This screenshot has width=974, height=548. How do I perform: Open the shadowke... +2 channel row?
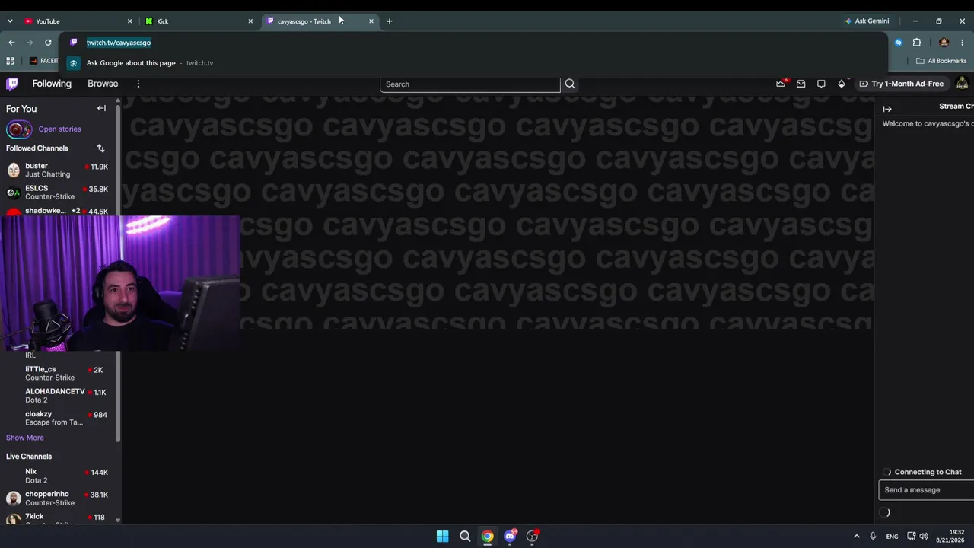coord(58,211)
